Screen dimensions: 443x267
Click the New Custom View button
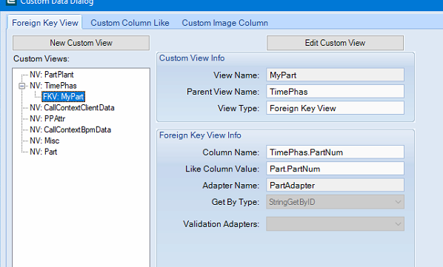tap(81, 43)
